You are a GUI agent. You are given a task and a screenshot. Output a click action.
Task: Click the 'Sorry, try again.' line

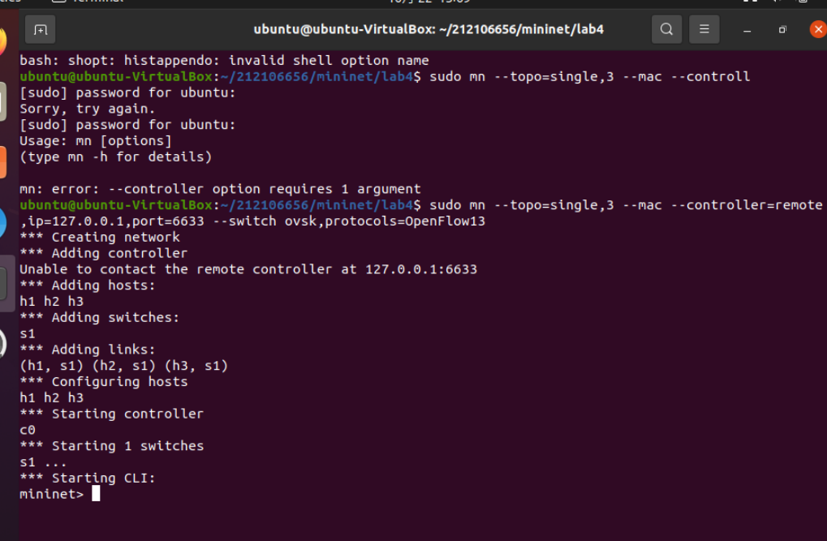(x=87, y=109)
